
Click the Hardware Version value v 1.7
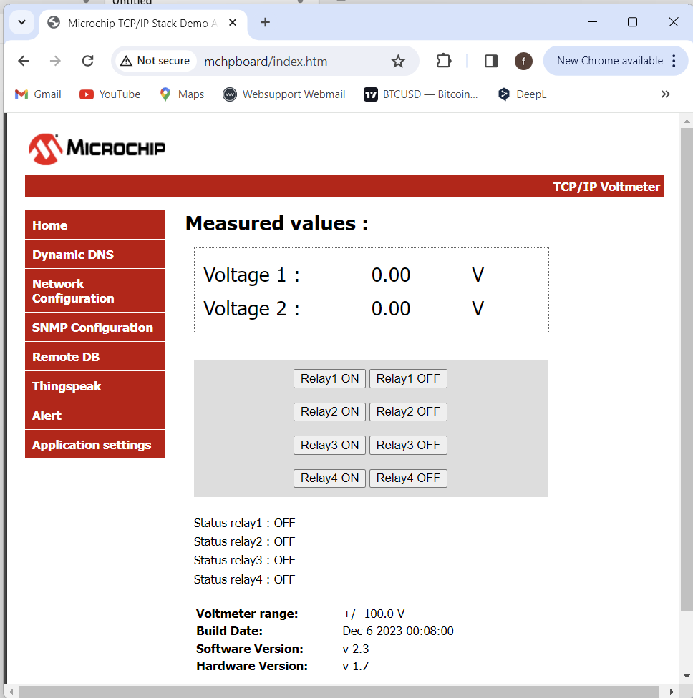pos(356,667)
